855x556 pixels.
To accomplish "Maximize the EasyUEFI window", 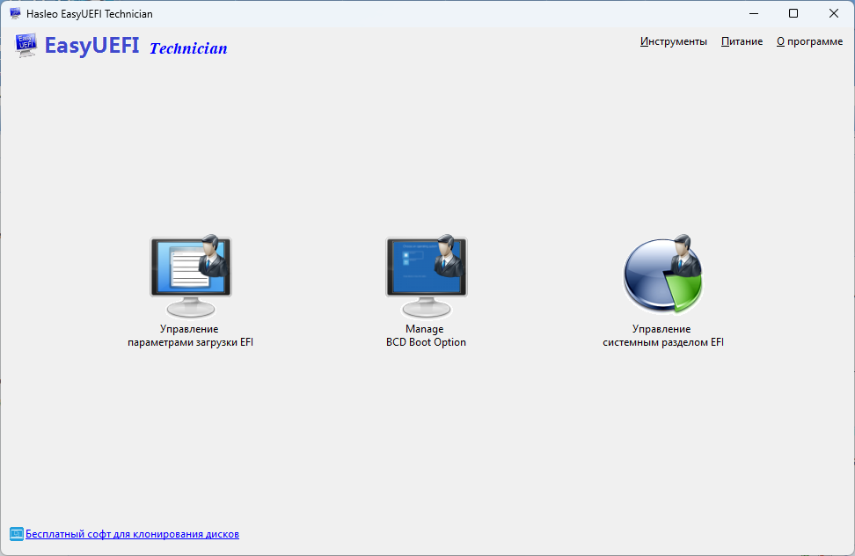I will [793, 13].
